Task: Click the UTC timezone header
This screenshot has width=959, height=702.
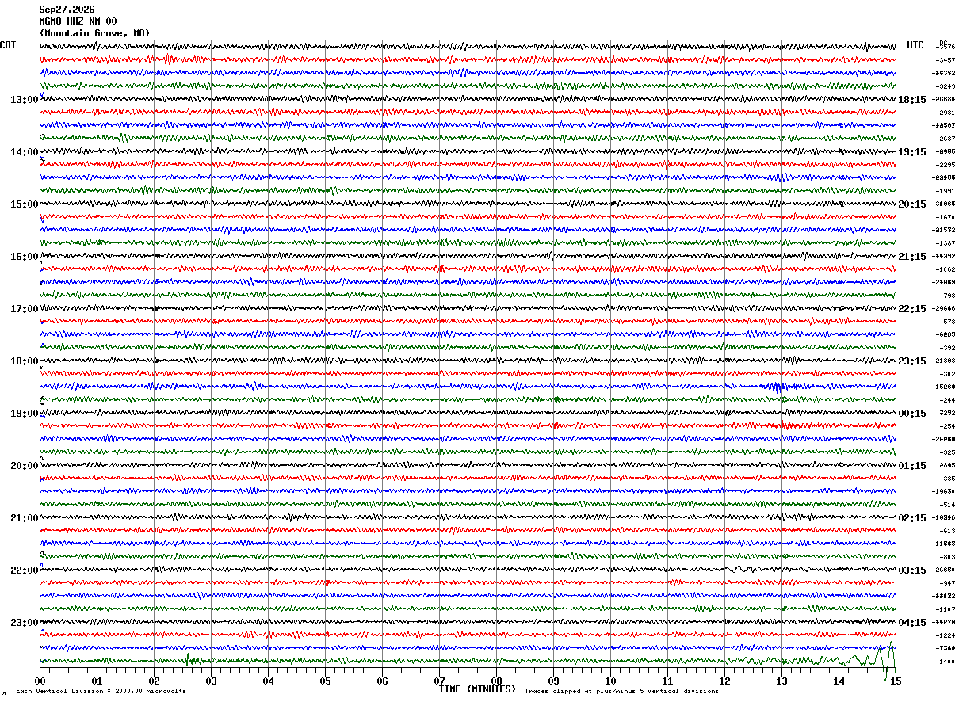Action: (x=915, y=45)
